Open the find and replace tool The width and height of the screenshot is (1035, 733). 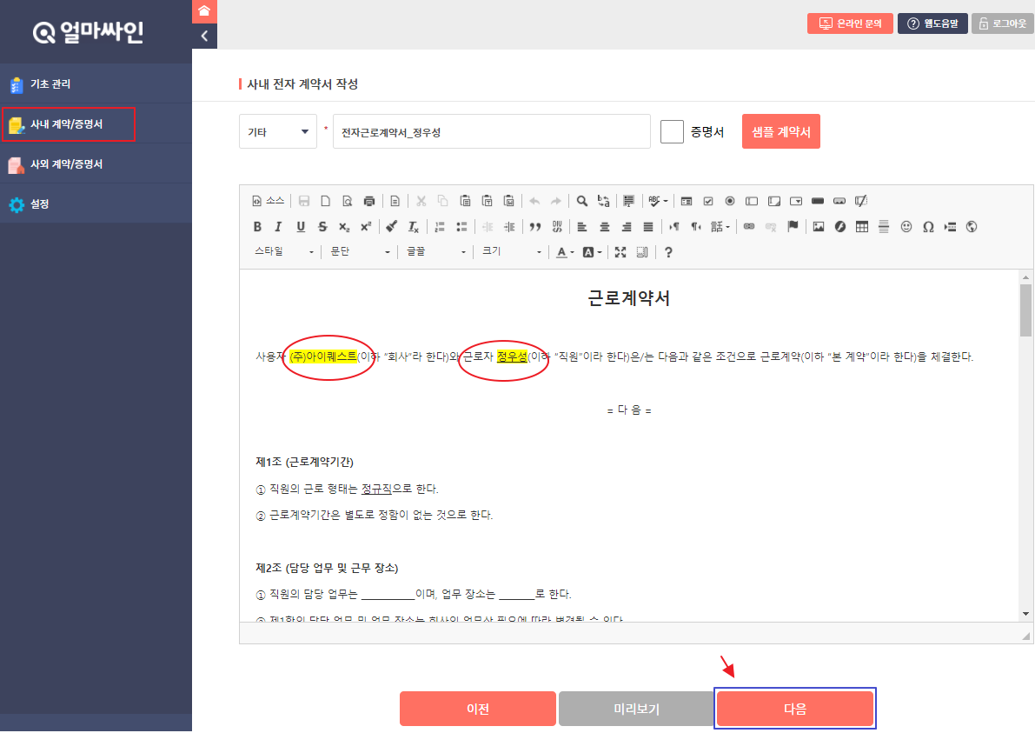click(x=603, y=201)
